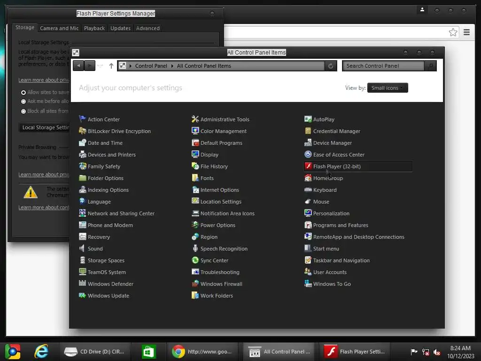The width and height of the screenshot is (481, 361).
Task: Open the CD Drive (D:) taskbar item
Action: click(x=94, y=352)
